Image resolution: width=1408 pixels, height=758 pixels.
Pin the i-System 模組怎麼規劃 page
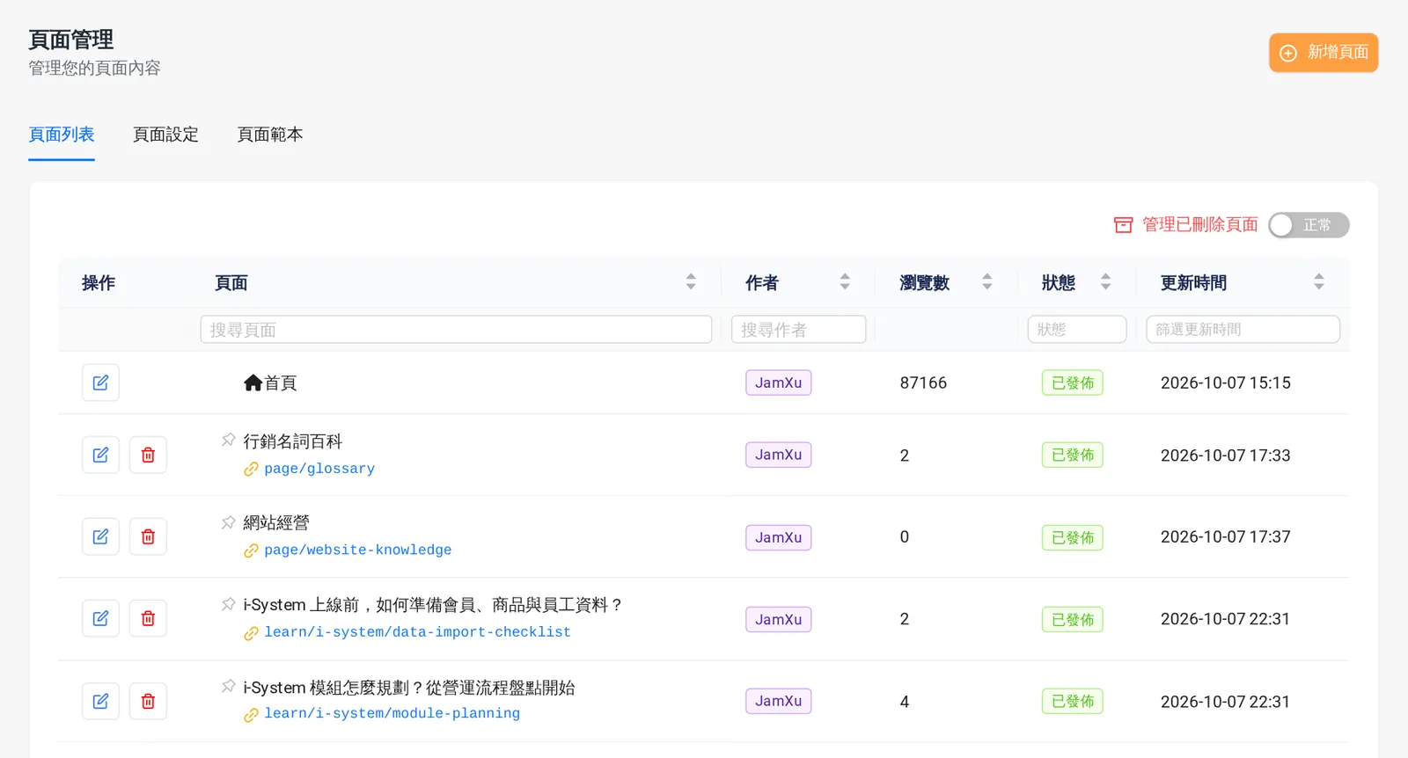(x=229, y=686)
